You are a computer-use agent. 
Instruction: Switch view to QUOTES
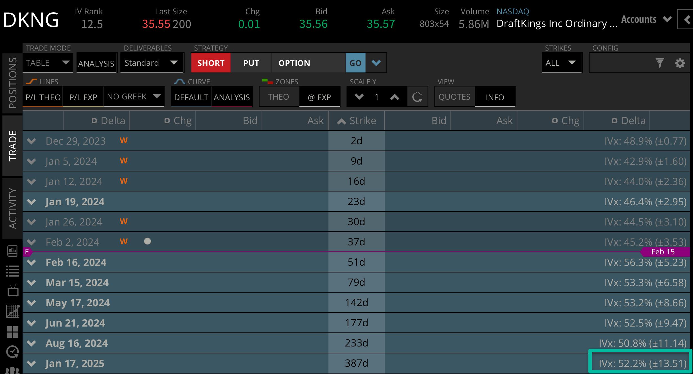[454, 97]
